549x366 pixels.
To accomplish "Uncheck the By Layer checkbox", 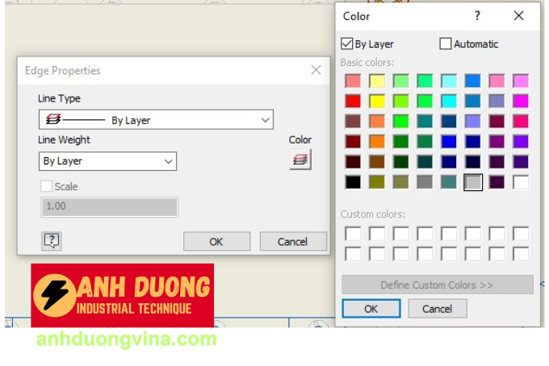I will 348,44.
